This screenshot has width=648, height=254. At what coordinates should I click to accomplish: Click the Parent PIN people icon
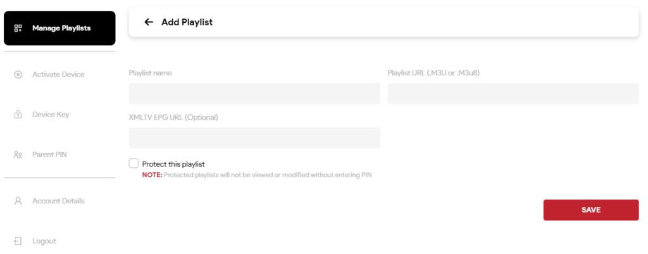[18, 155]
